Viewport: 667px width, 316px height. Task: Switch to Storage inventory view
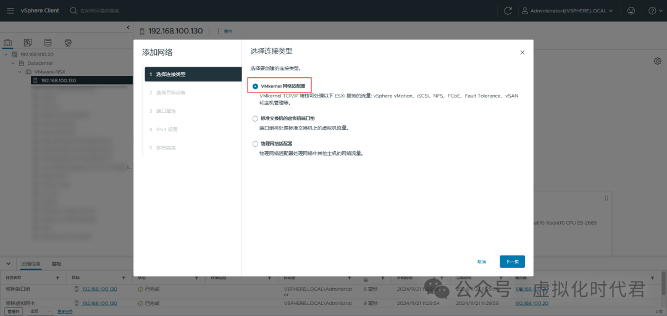48,43
